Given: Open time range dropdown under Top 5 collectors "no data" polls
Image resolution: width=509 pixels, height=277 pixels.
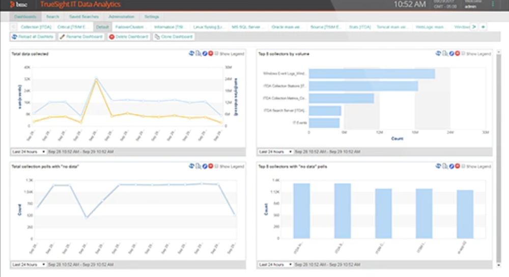Looking at the screenshot, I should [275, 265].
